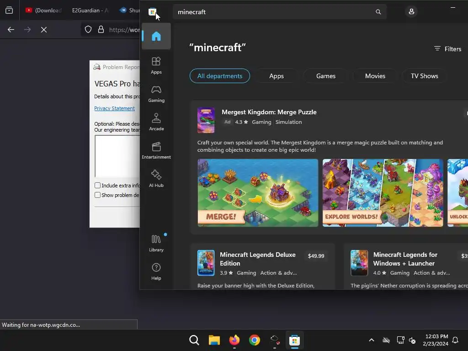The image size is (468, 351).
Task: Open the Mergest Kingdom: Merge Puzzle title
Action: pyautogui.click(x=269, y=112)
